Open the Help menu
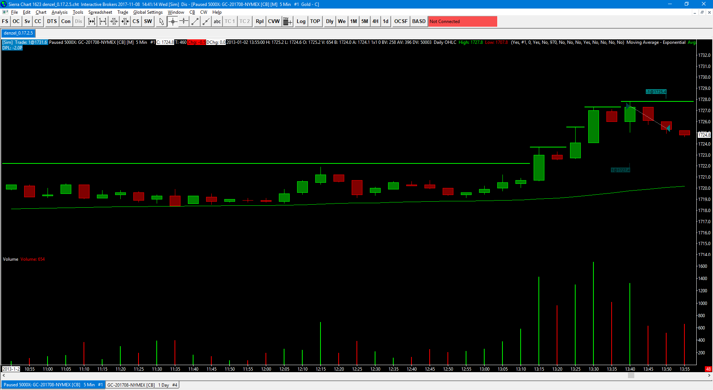 [x=217, y=12]
